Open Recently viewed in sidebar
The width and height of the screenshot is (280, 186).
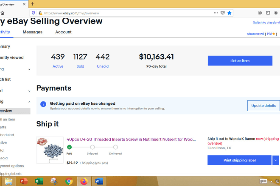pos(11,57)
